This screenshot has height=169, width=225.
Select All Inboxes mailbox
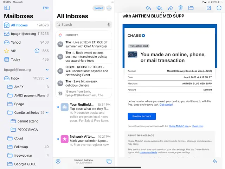26,25
